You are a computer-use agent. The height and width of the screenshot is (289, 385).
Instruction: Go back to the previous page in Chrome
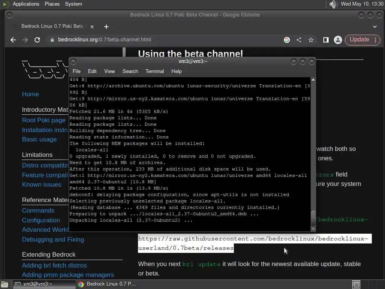tap(13, 40)
